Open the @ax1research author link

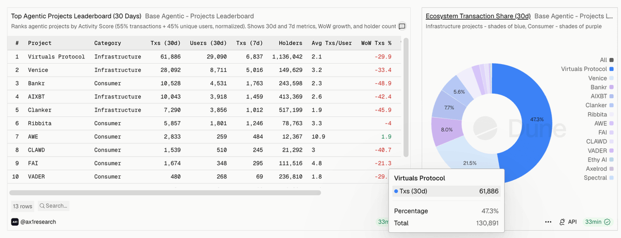[38, 222]
